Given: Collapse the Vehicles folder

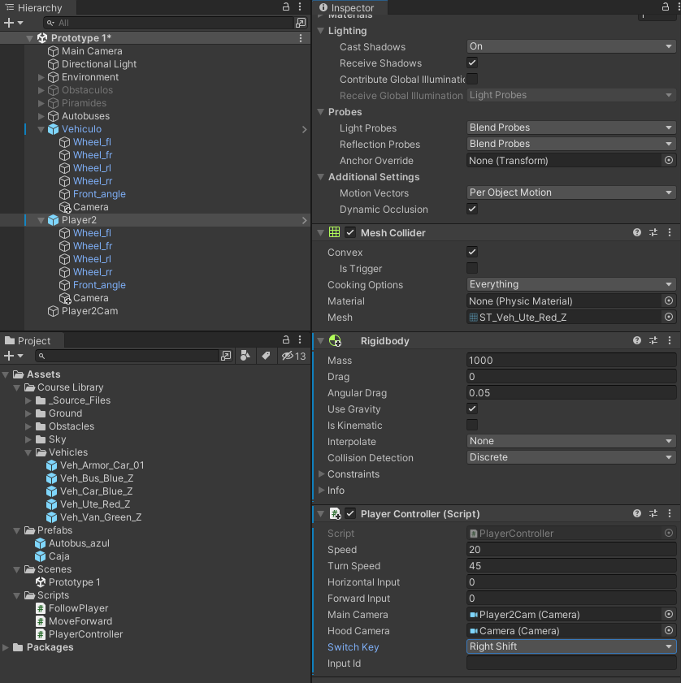Looking at the screenshot, I should [x=28, y=452].
